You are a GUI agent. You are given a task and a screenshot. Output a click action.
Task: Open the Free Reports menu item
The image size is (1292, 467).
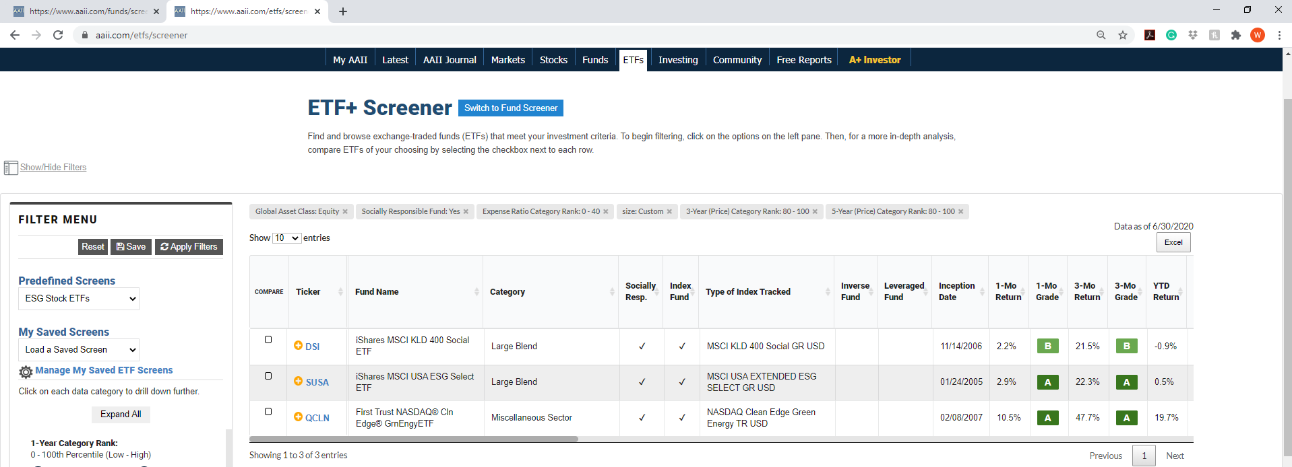coord(804,60)
